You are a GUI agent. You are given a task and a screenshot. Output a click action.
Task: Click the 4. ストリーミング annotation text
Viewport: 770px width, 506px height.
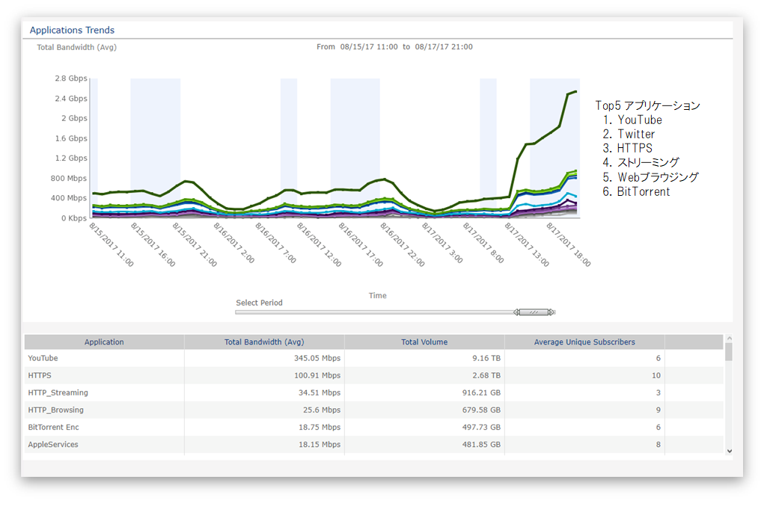point(641,163)
